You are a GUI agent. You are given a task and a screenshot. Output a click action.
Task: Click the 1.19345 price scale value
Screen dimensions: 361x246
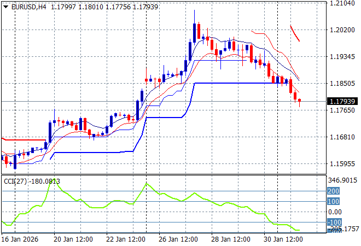tap(342, 57)
